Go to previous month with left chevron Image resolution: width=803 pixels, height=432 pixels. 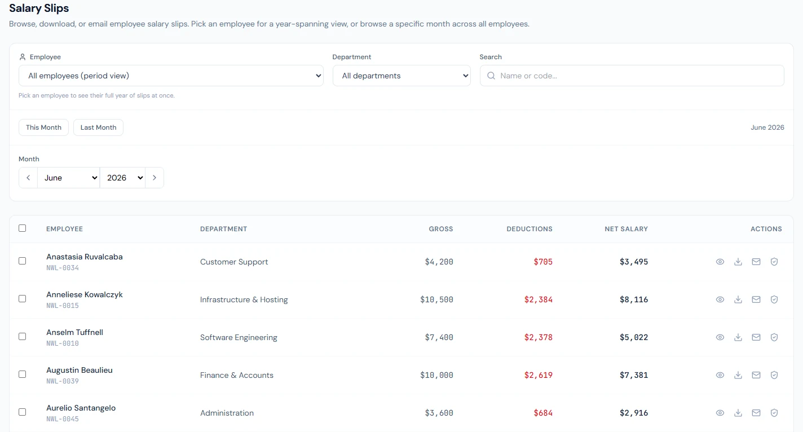(28, 178)
